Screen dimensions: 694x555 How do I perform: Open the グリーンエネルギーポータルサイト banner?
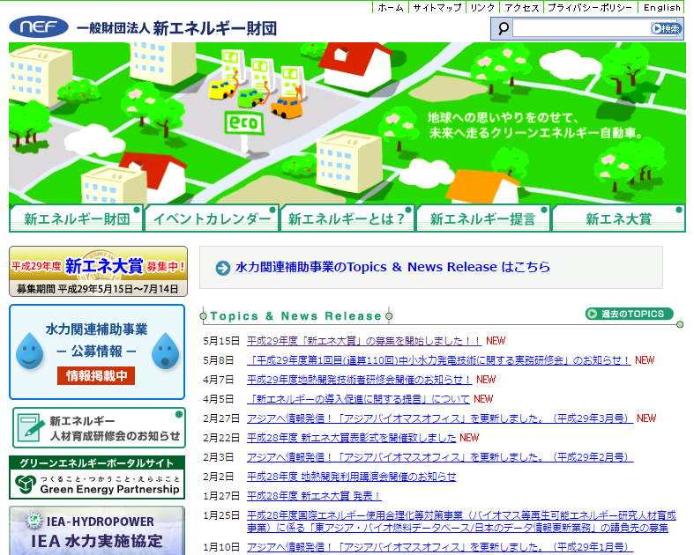click(x=97, y=477)
